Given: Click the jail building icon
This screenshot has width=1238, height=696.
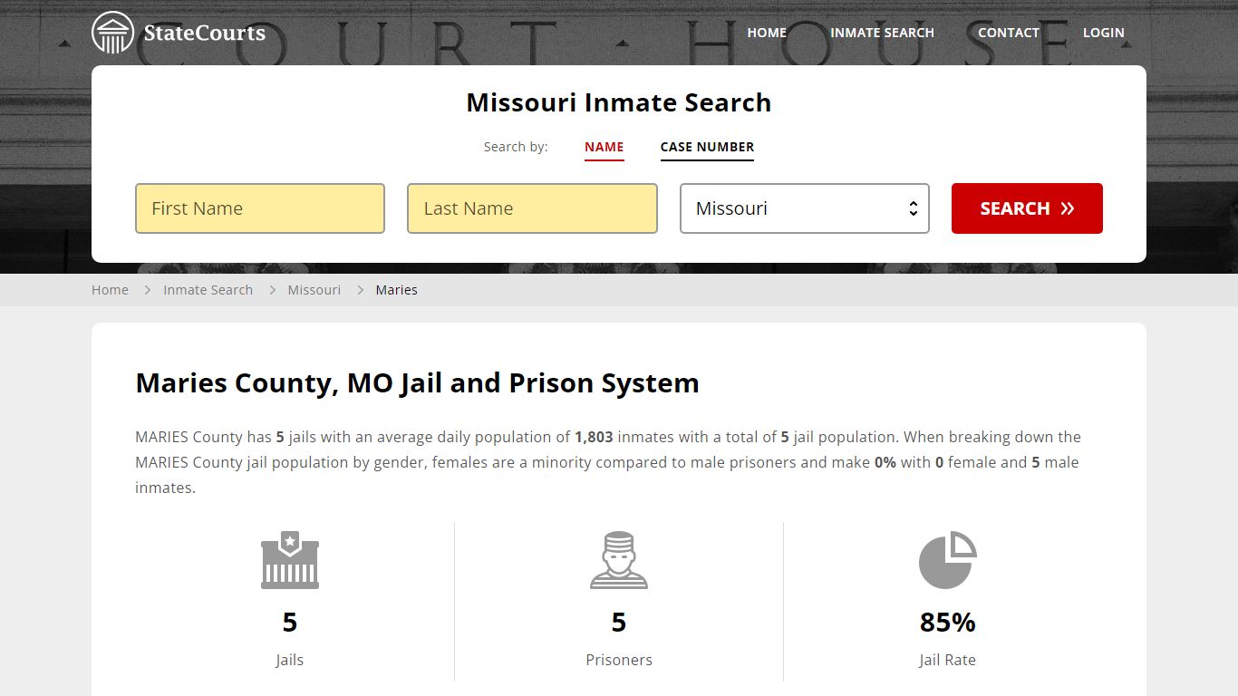Looking at the screenshot, I should click(290, 560).
